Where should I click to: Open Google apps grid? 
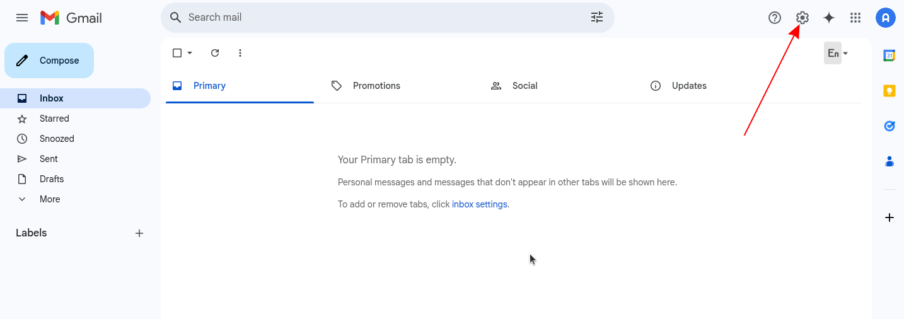855,18
